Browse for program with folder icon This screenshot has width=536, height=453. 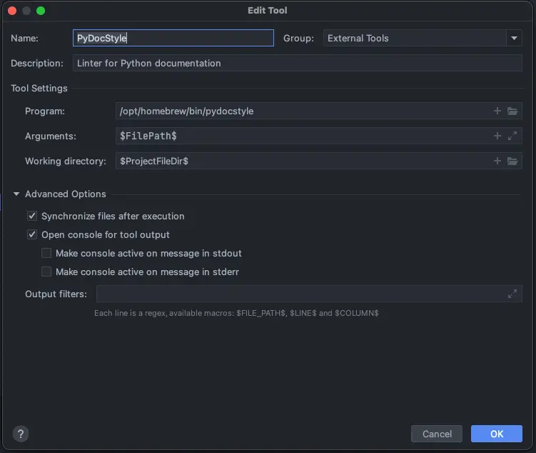click(512, 111)
